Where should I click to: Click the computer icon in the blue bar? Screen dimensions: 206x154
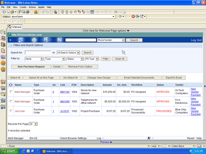pyautogui.click(x=21, y=40)
